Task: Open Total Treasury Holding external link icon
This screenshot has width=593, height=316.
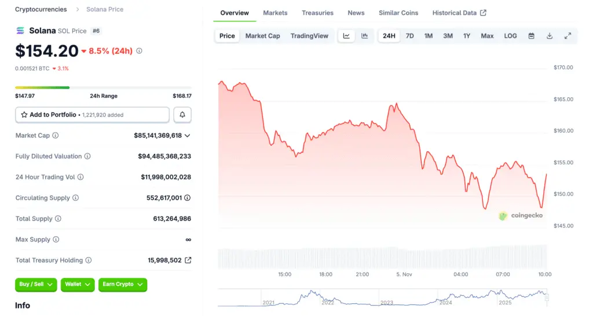Action: (188, 260)
